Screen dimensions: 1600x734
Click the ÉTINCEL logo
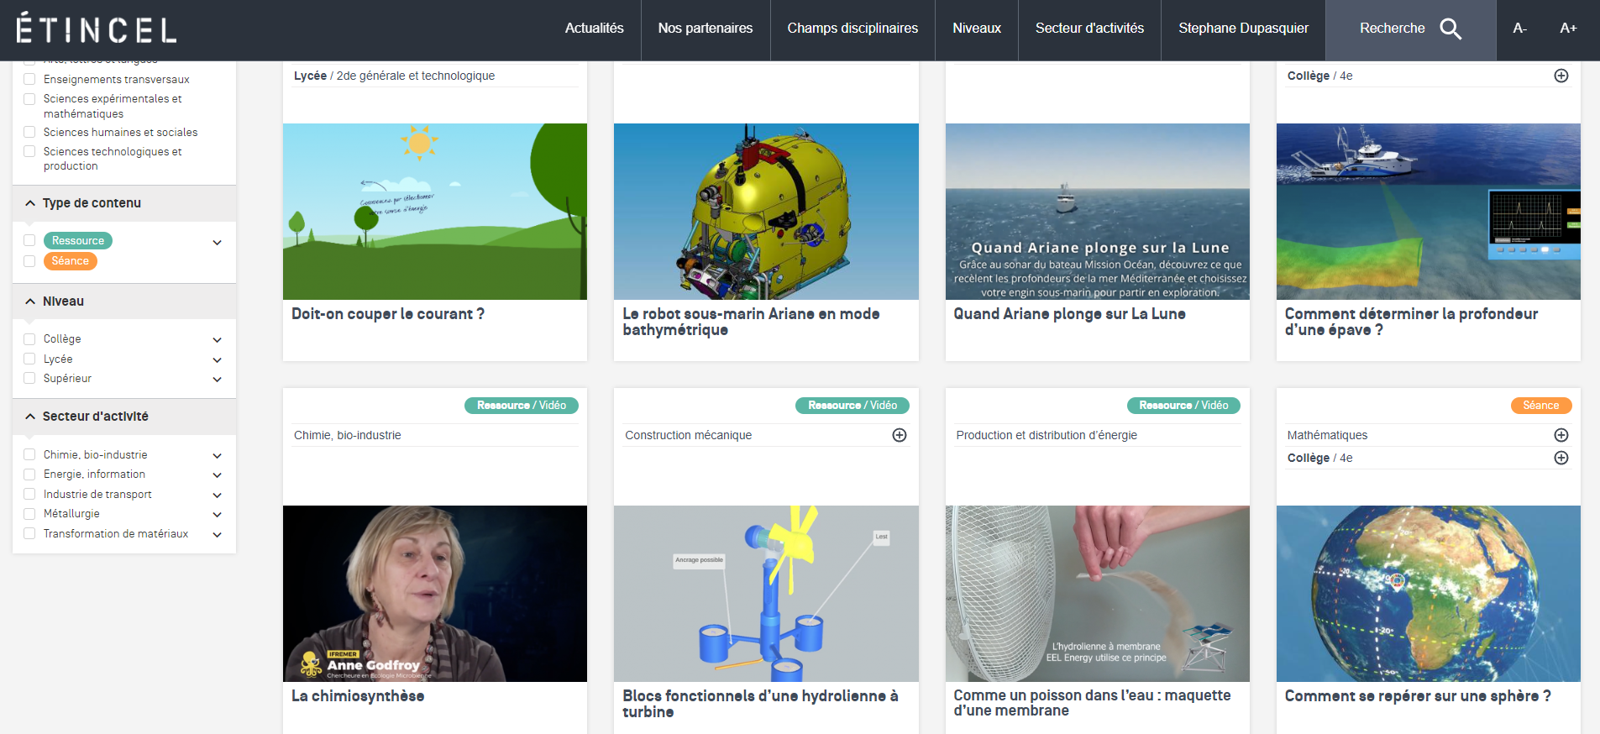coord(96,29)
